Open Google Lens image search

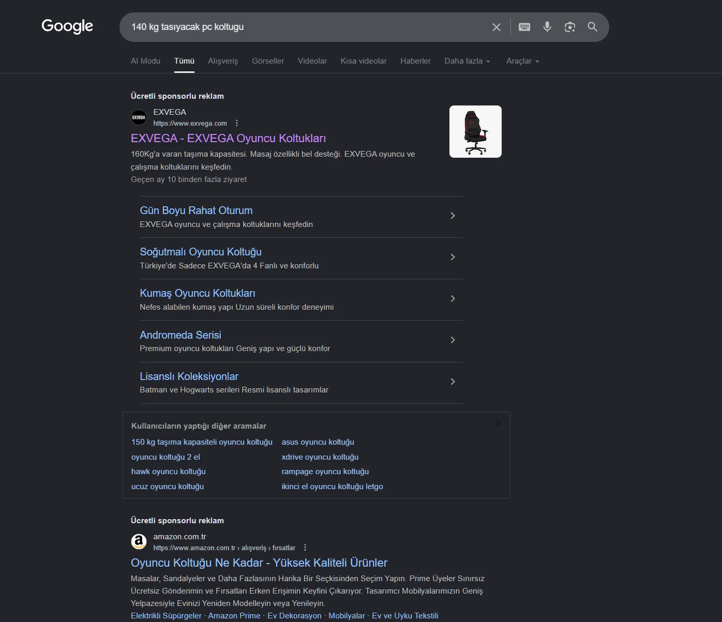570,27
